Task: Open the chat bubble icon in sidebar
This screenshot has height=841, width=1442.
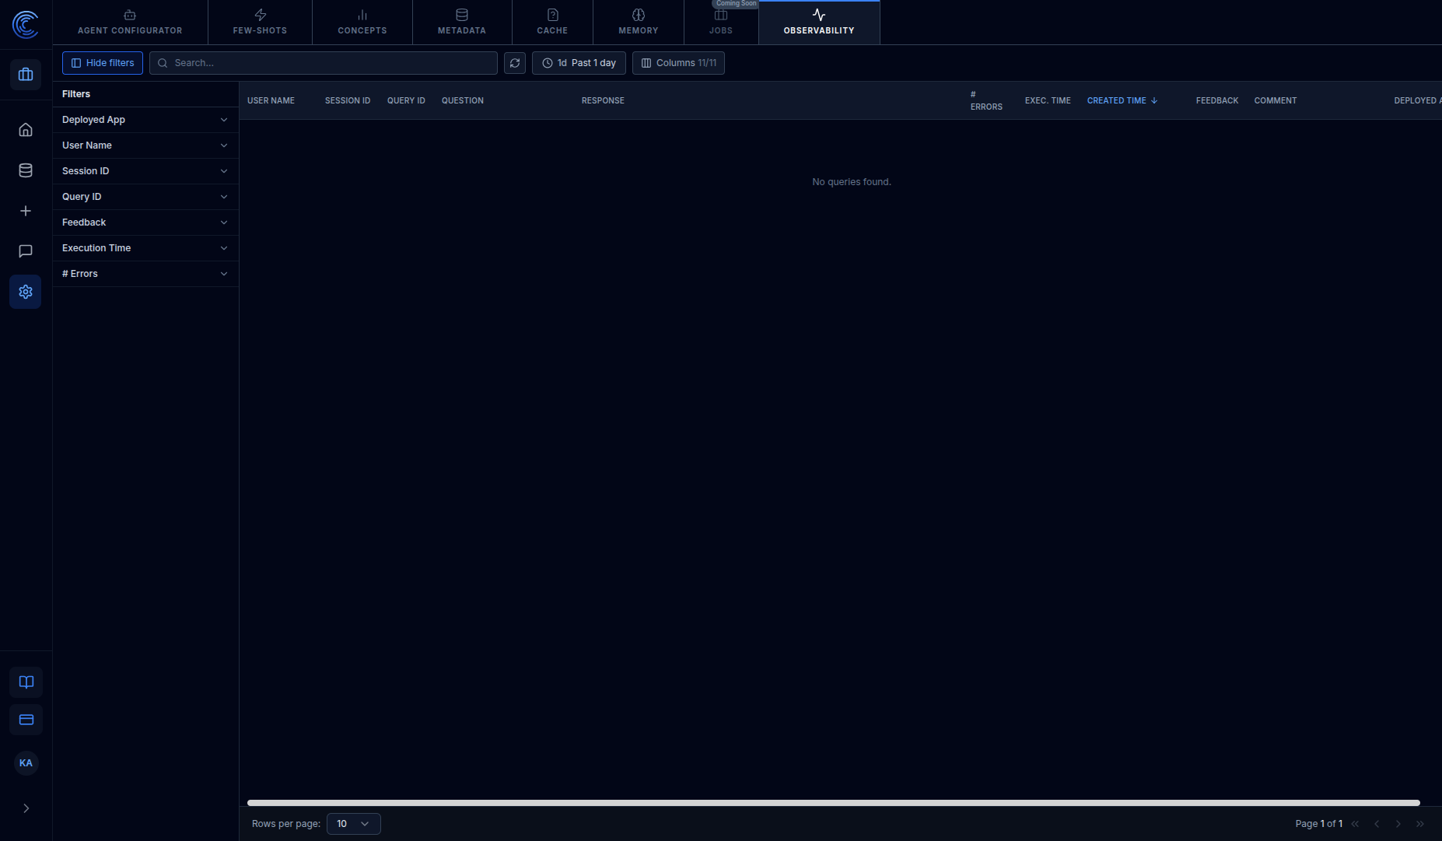Action: pos(26,251)
